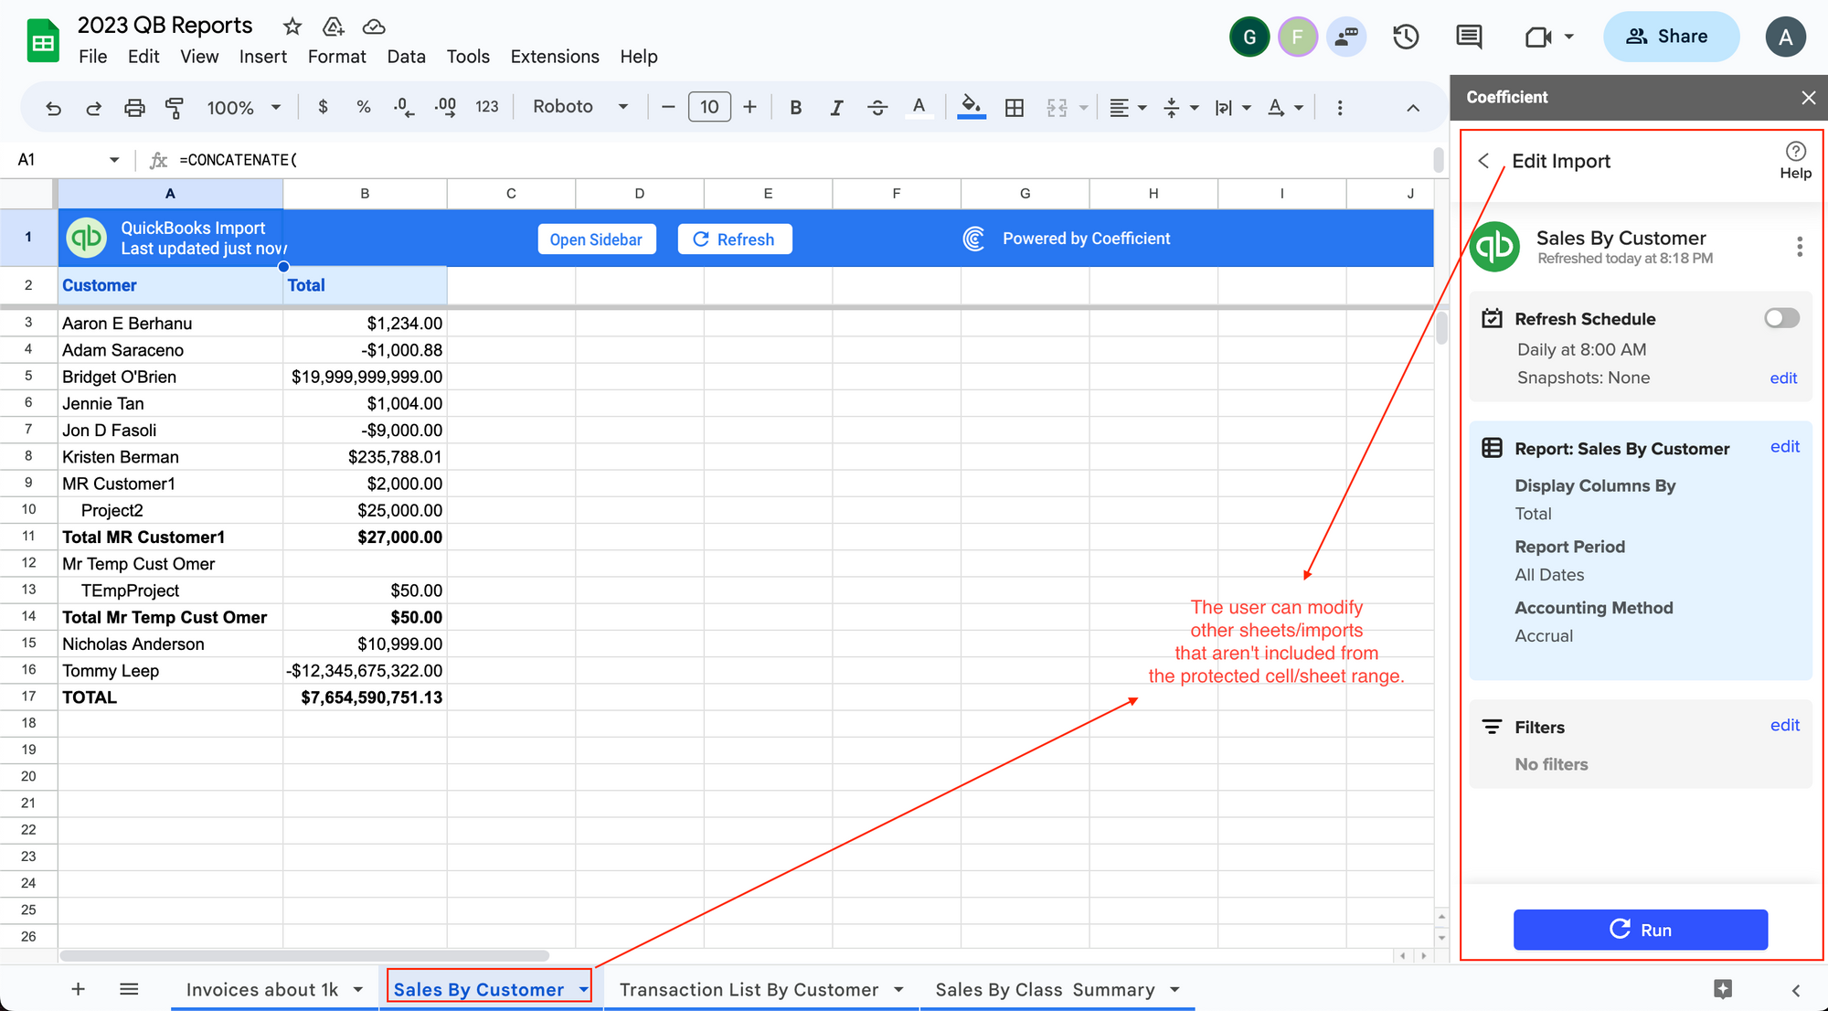1828x1011 pixels.
Task: Open Sales By Customer import options menu
Action: click(x=1799, y=247)
